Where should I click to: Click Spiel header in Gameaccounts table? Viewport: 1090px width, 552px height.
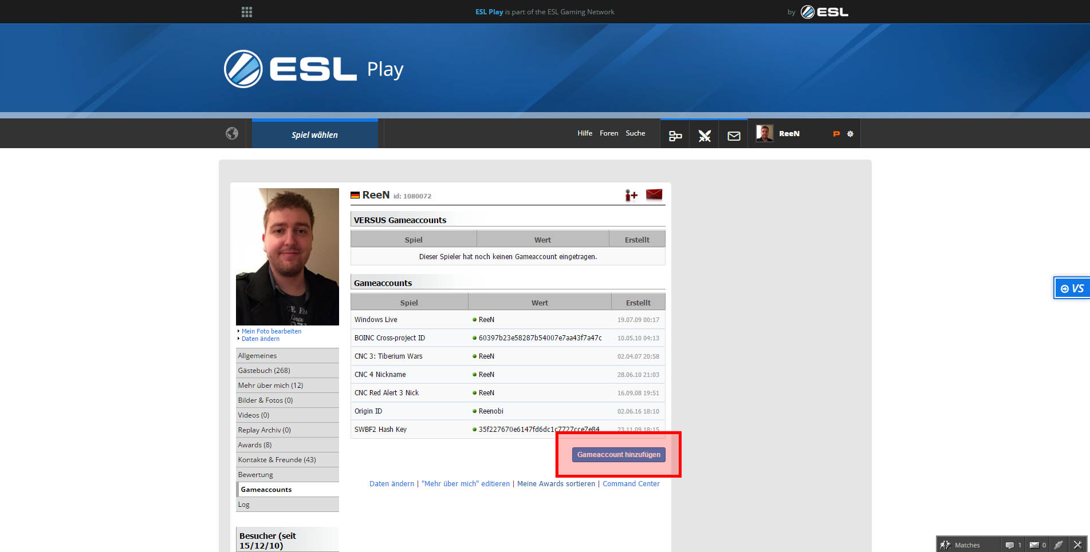[x=409, y=303]
